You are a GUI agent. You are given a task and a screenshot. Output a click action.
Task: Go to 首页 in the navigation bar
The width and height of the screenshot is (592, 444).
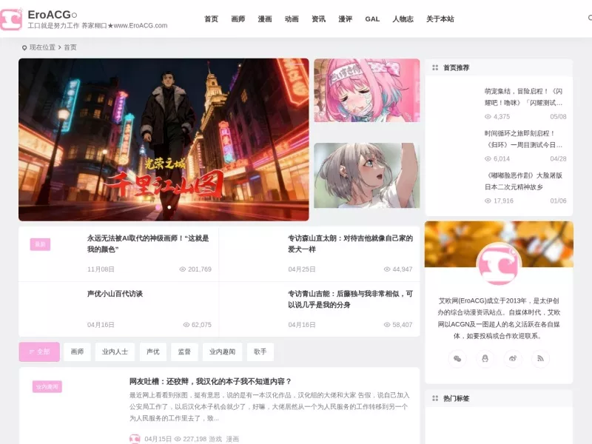211,19
